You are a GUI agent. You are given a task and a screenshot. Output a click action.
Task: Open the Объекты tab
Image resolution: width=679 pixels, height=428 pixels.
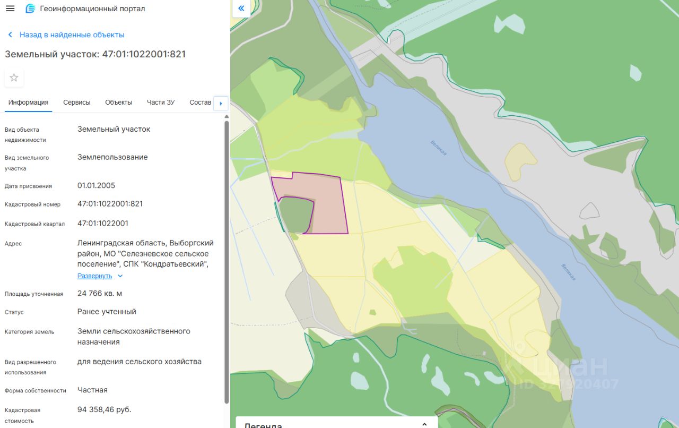pos(119,102)
